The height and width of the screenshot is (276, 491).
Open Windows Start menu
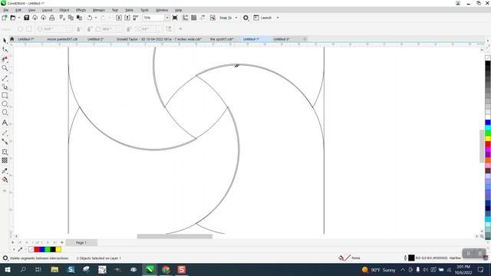coord(7,269)
